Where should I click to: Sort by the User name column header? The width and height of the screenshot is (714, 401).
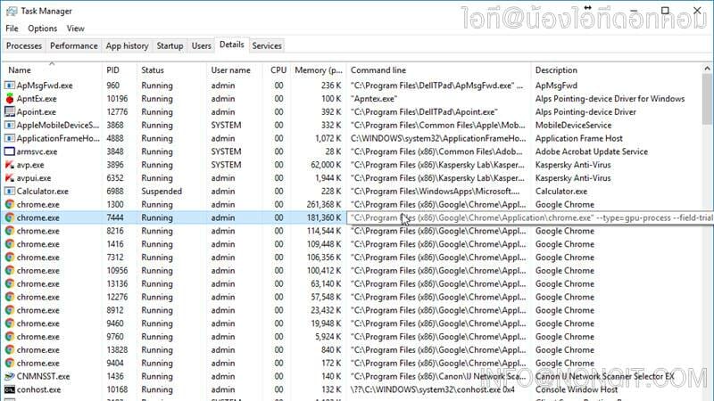[x=235, y=70]
